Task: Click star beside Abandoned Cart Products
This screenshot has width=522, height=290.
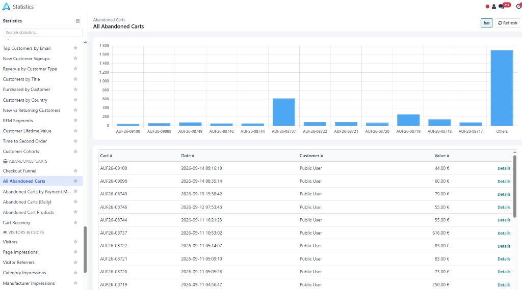Action: tap(75, 212)
